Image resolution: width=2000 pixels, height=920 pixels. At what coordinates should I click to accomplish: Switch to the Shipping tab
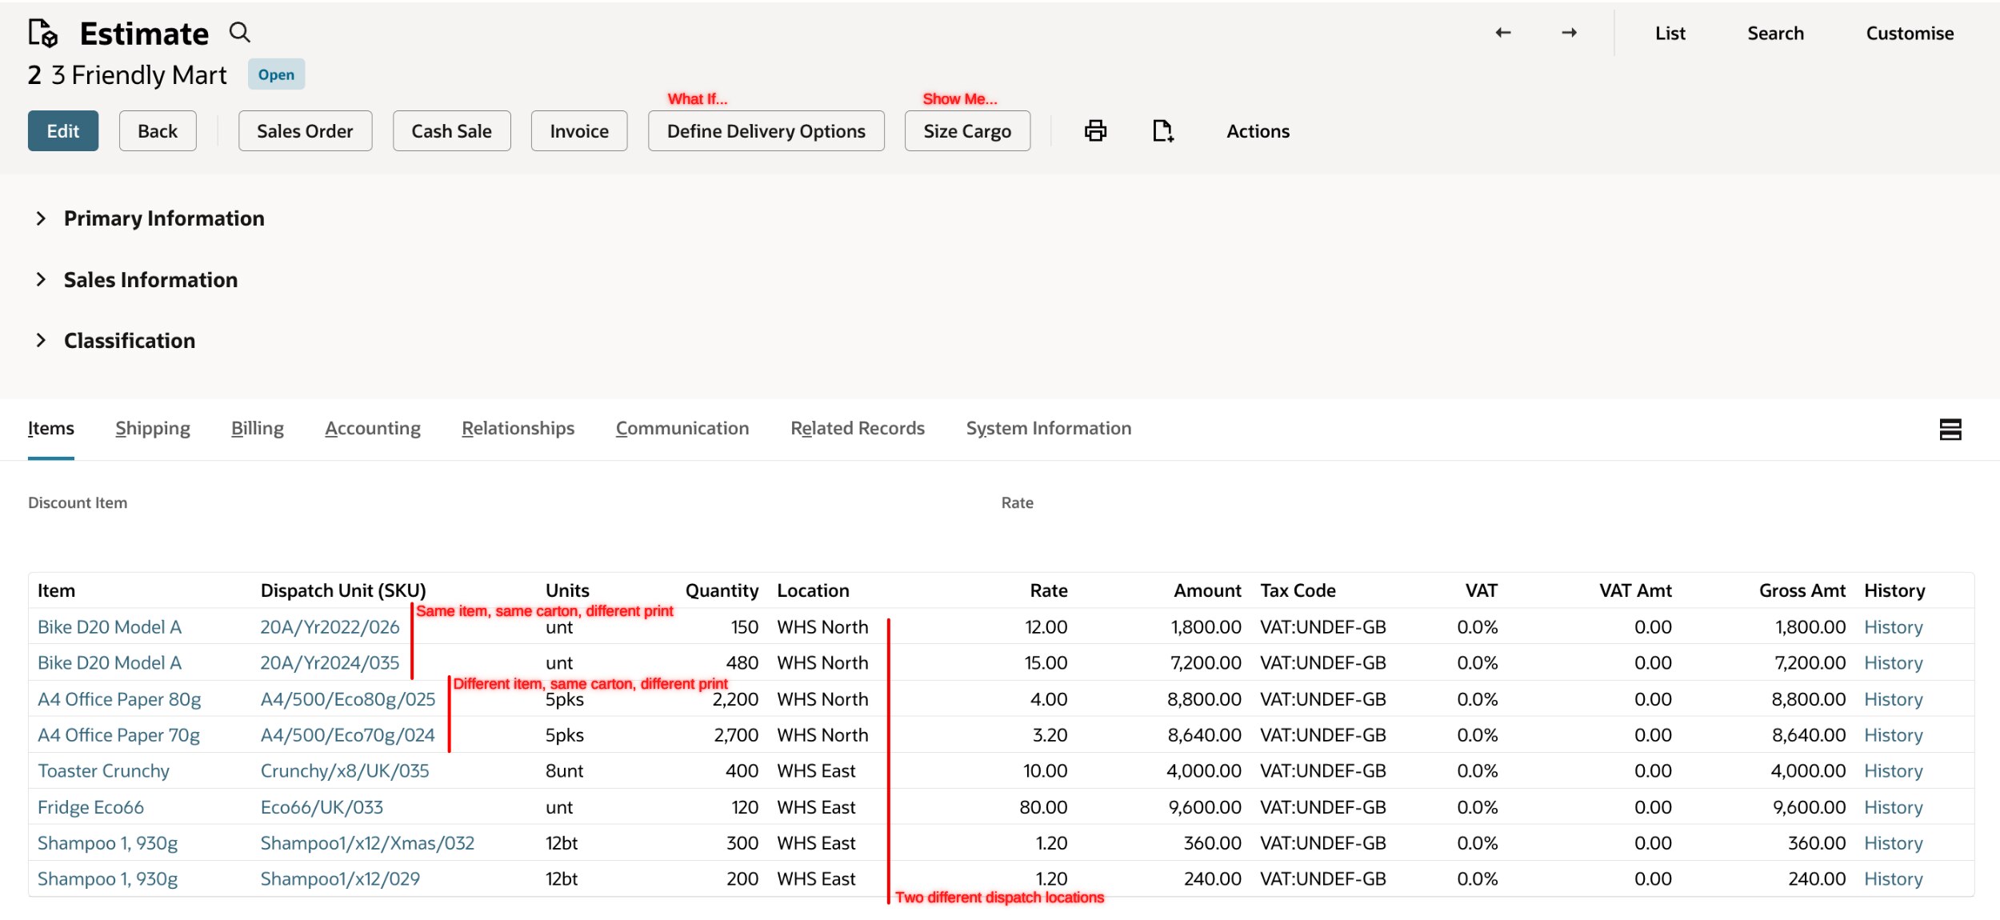pos(152,428)
